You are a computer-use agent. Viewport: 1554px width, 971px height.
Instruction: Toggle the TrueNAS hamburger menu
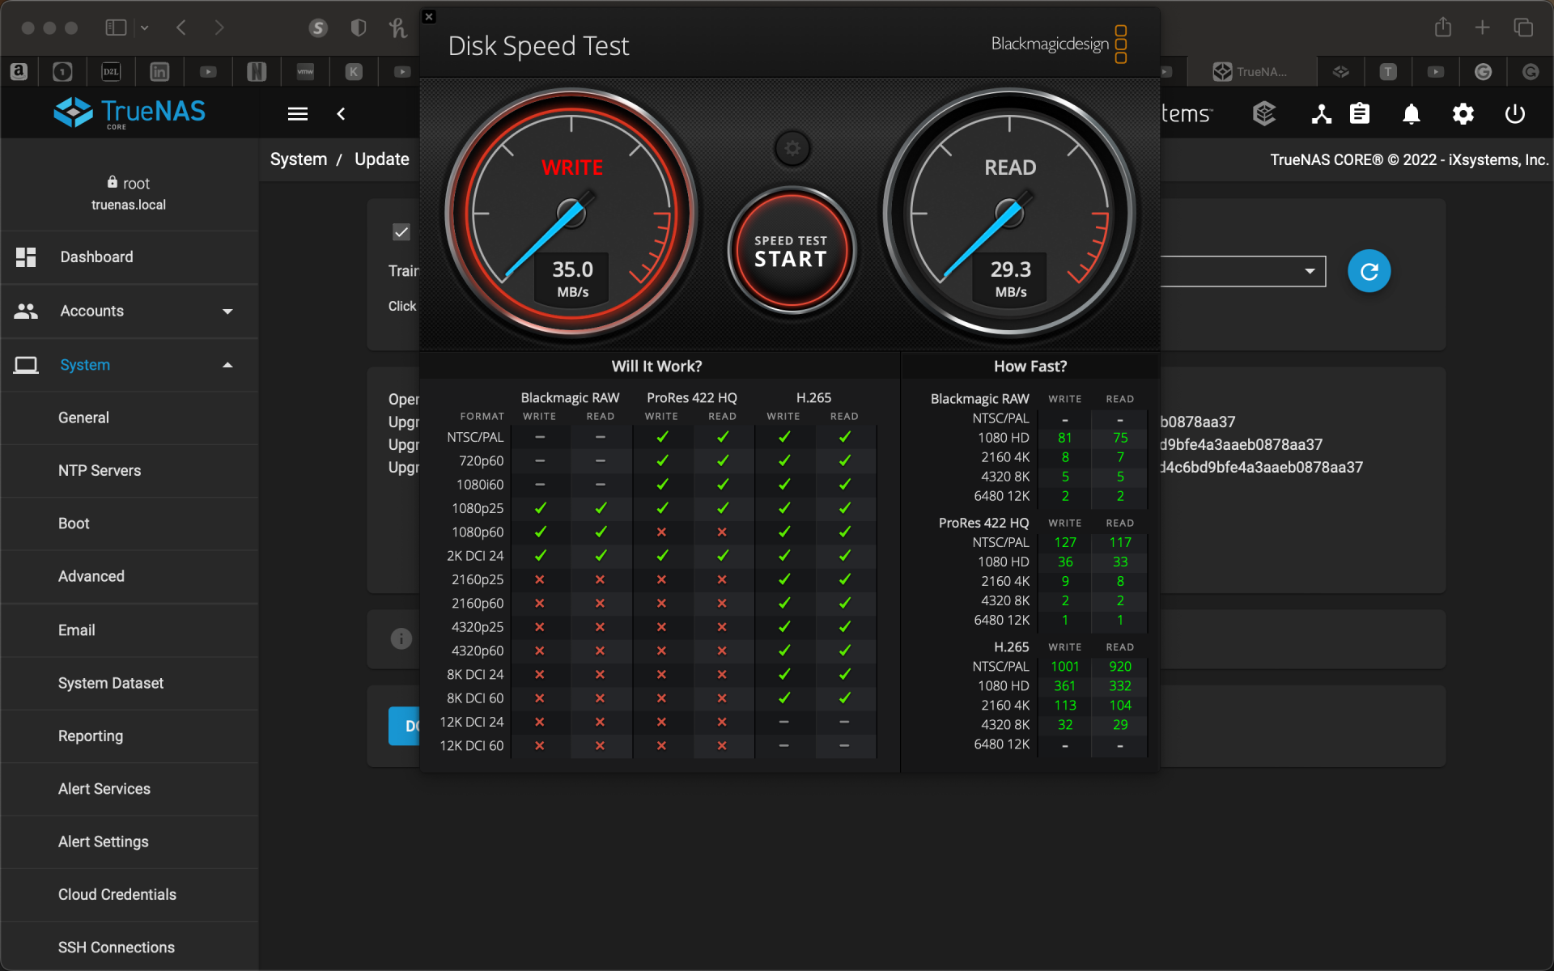(298, 114)
